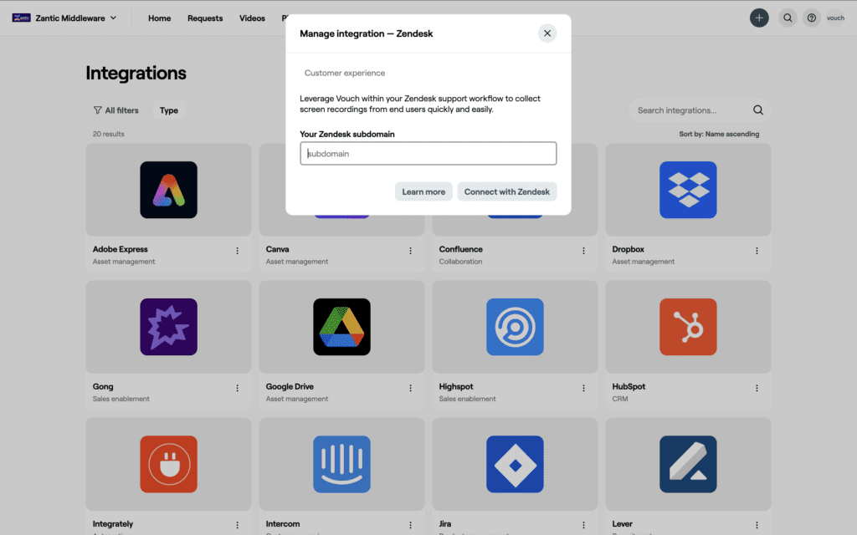
Task: Focus the Zendesk subdomain field
Action: tap(428, 154)
